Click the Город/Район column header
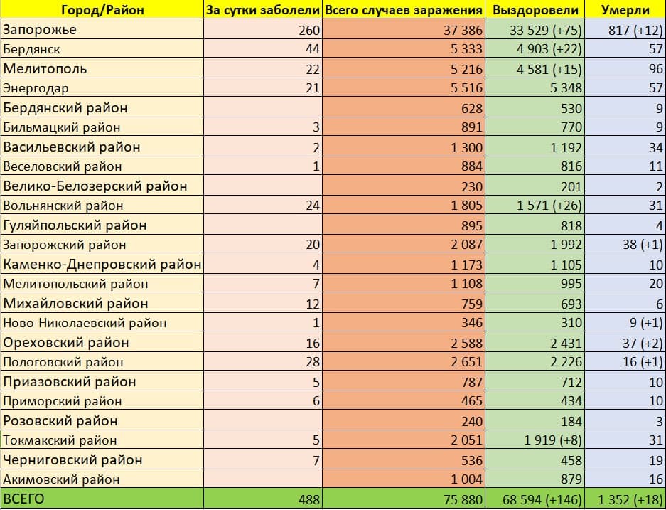Image resolution: width=666 pixels, height=510 pixels. point(102,10)
